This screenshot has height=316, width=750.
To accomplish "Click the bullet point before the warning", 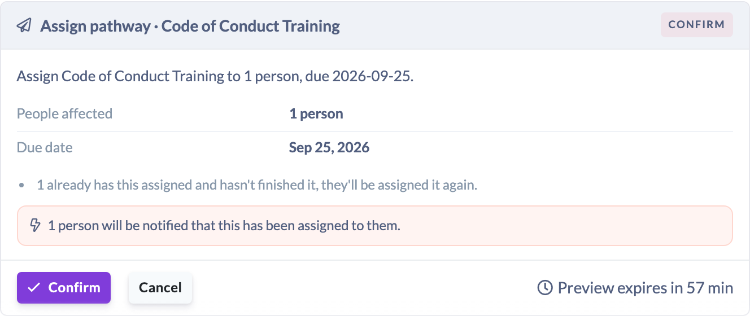I will [21, 185].
